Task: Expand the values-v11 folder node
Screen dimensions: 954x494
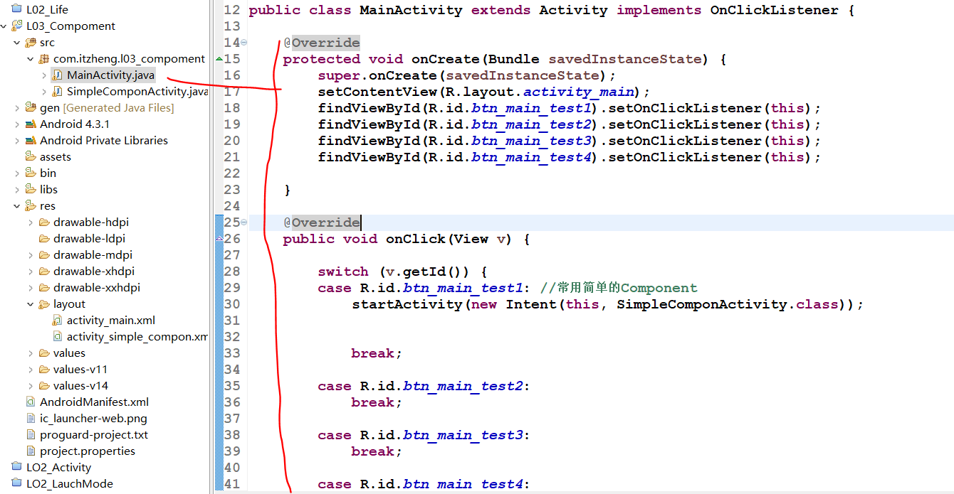Action: pyautogui.click(x=30, y=369)
